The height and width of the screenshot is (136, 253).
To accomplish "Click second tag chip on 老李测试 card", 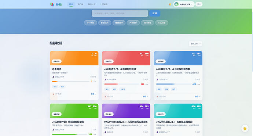I will tap(62, 87).
